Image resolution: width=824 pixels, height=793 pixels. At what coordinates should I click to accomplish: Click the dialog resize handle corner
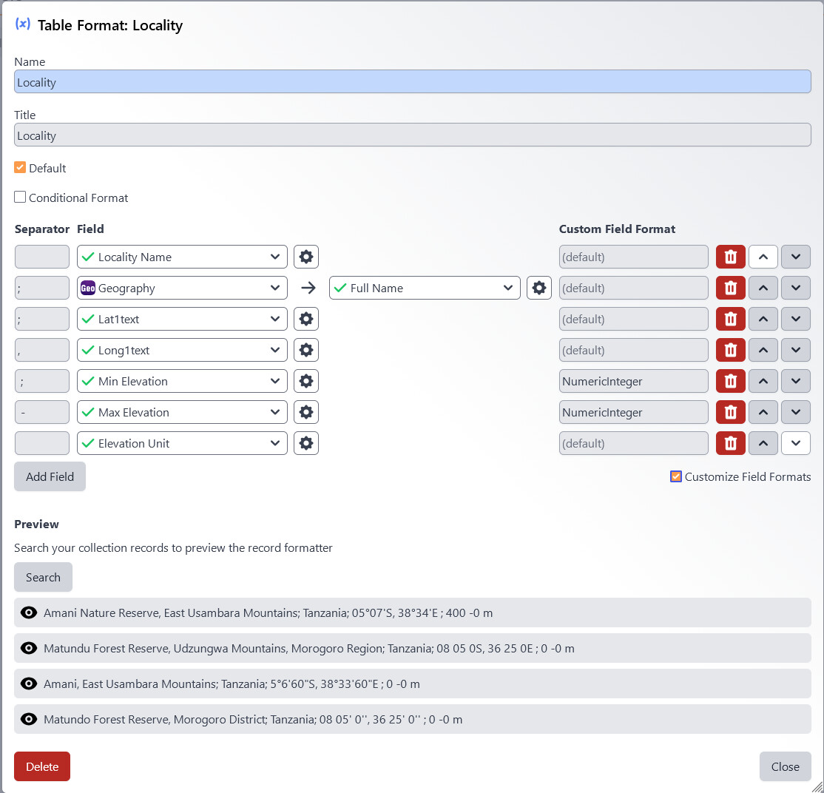click(x=817, y=786)
